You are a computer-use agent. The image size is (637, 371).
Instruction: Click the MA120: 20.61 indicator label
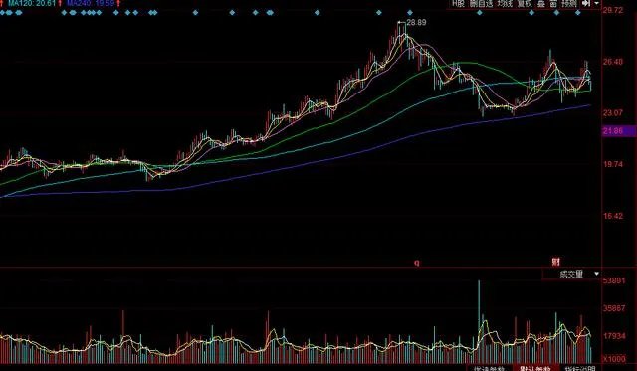click(32, 3)
